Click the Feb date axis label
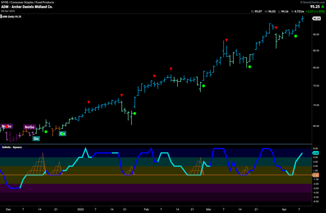The image size is (326, 213). (x=146, y=209)
